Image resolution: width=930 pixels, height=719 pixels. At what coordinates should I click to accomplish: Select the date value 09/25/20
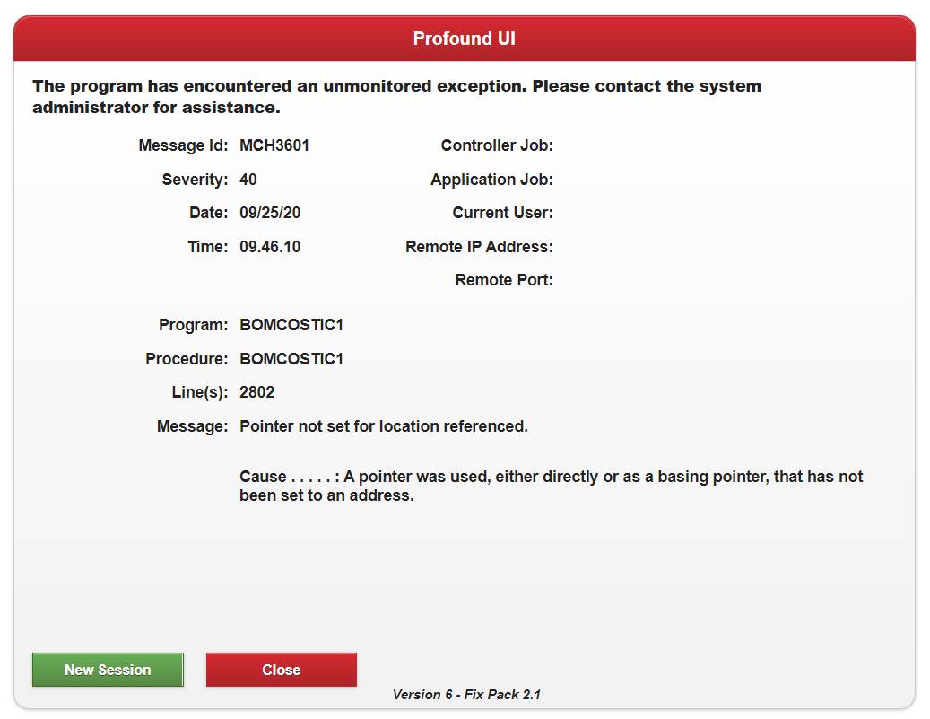270,213
